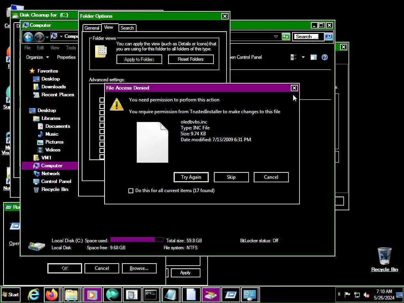Click the Show Desktop button at taskbar end

coord(400,294)
